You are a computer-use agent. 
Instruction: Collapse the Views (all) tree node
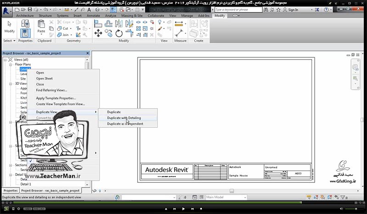pos(5,60)
